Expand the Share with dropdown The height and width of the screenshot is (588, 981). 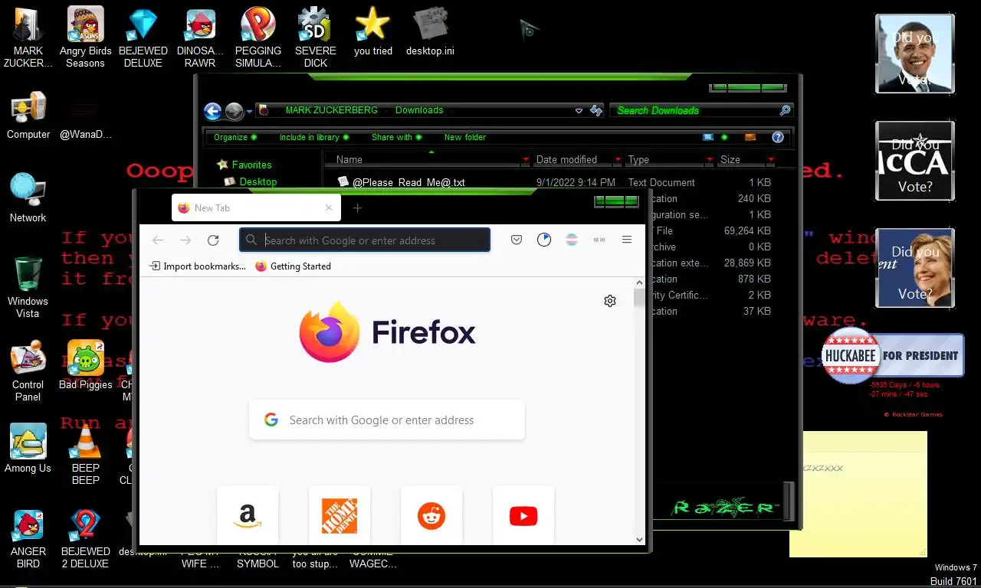[397, 137]
